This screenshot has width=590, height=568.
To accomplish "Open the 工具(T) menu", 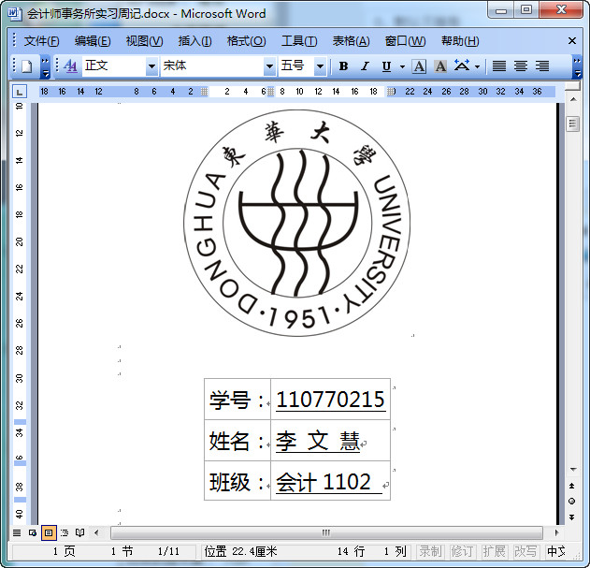I will tap(299, 41).
